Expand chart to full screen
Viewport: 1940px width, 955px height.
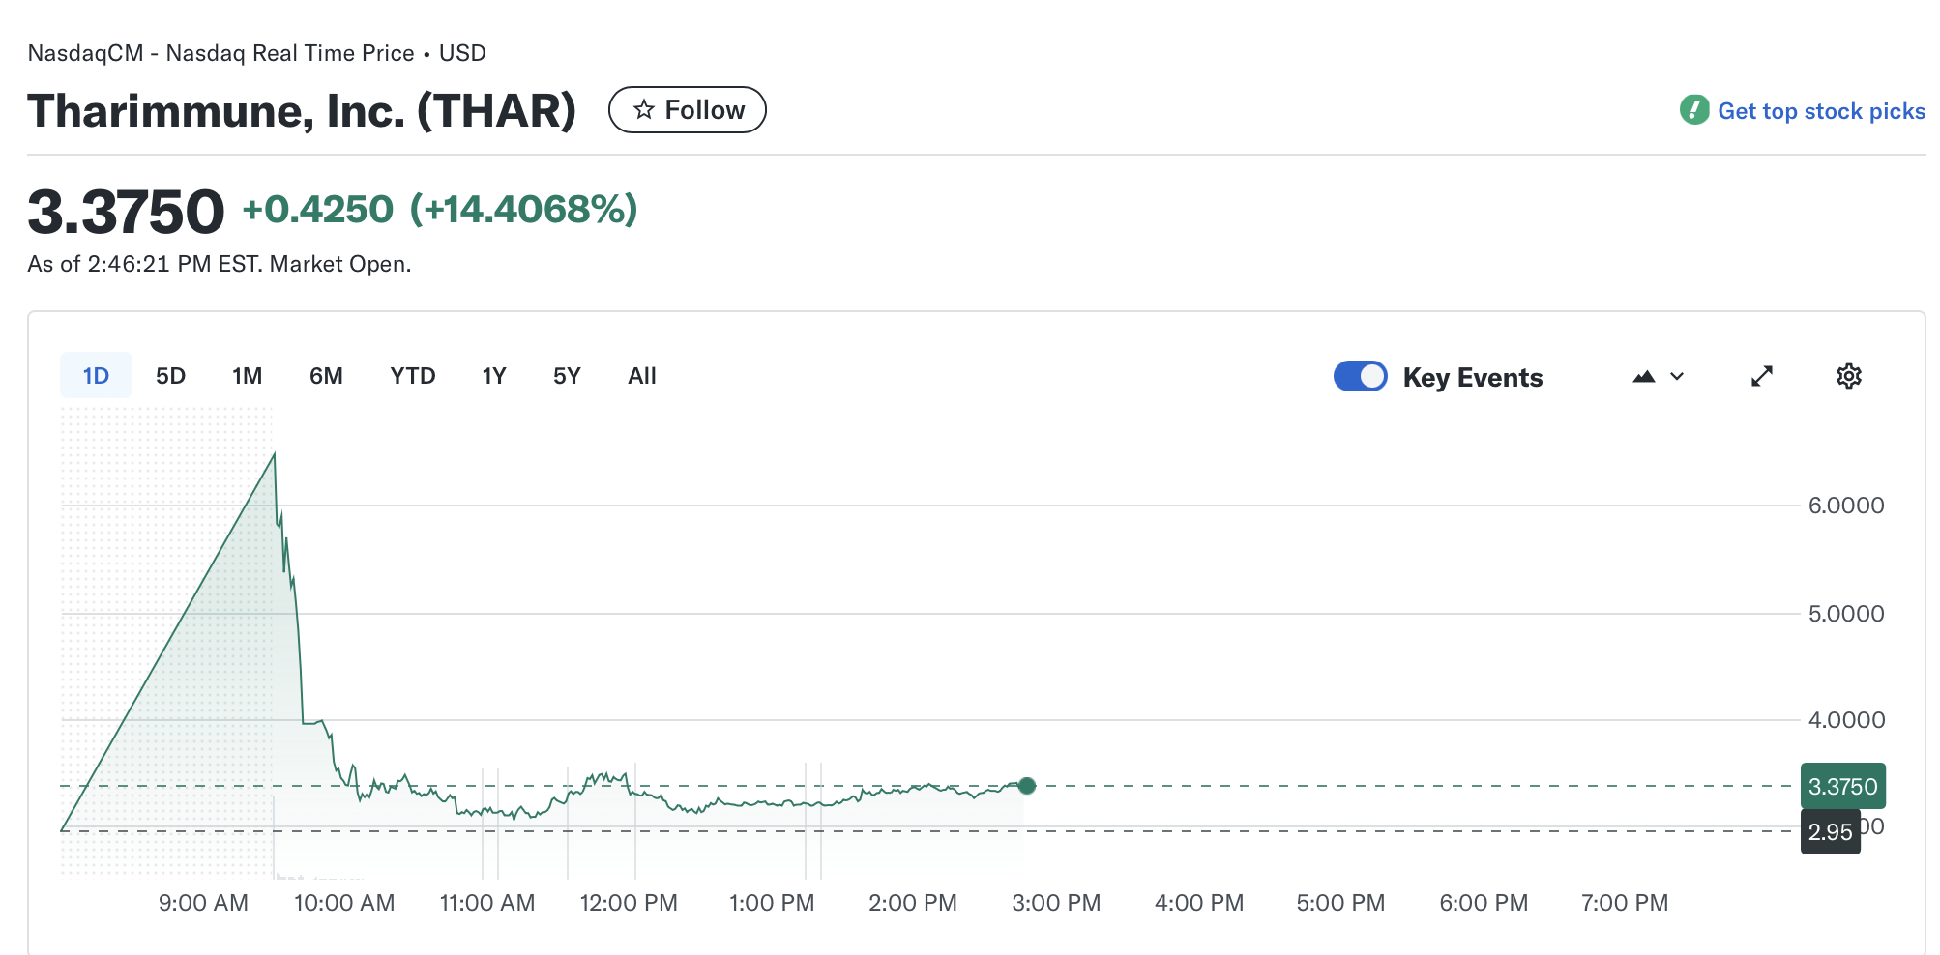[1761, 376]
